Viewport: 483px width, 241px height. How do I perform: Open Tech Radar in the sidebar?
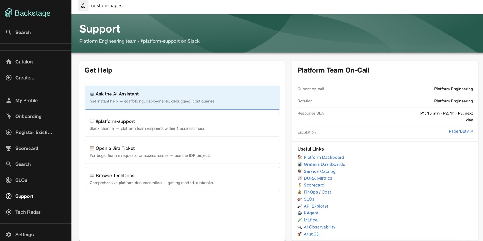[x=36, y=212]
